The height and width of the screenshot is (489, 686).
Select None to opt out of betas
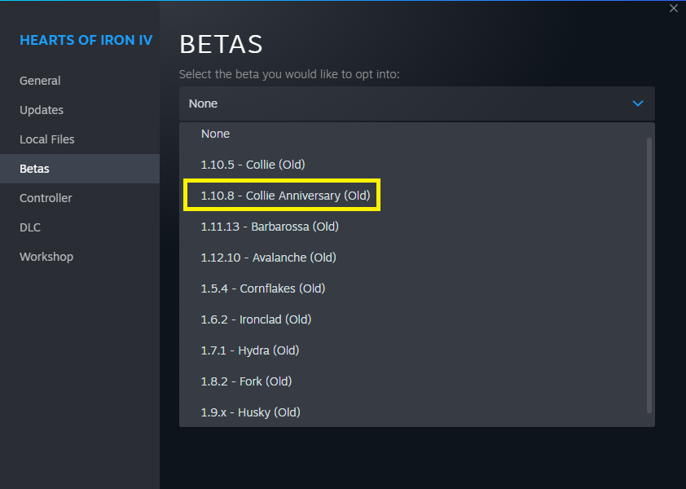click(x=215, y=133)
